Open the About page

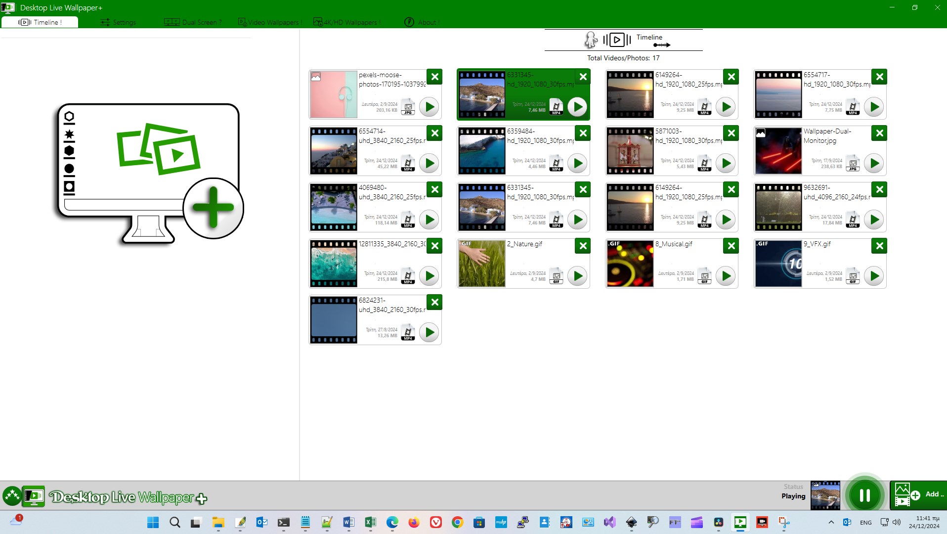[x=421, y=22]
